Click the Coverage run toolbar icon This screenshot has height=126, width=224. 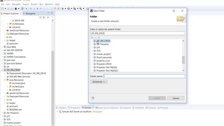click(x=75, y=8)
